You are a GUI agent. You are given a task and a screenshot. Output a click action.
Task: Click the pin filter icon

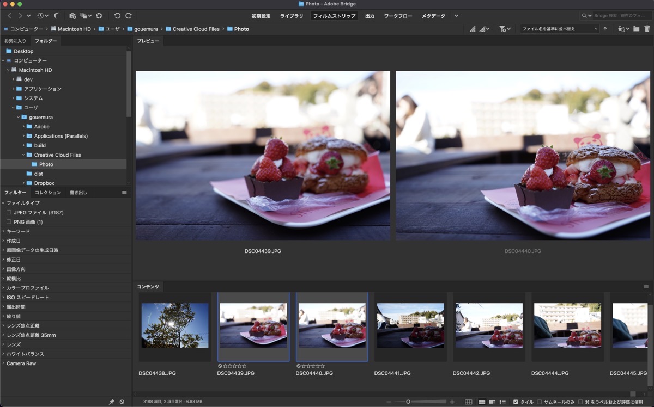coord(112,402)
